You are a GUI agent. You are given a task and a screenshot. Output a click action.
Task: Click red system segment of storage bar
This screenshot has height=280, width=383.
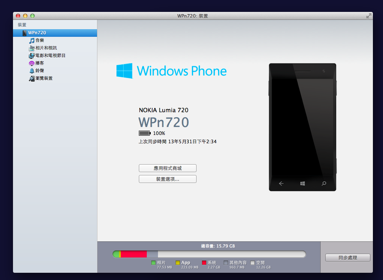(134, 254)
